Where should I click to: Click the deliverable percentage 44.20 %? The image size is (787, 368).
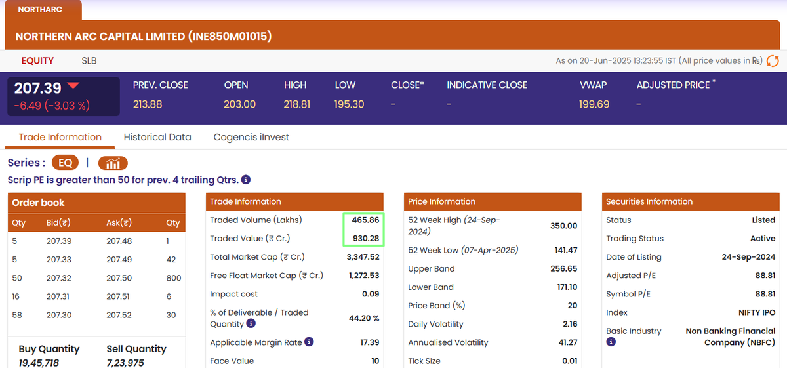tap(364, 318)
